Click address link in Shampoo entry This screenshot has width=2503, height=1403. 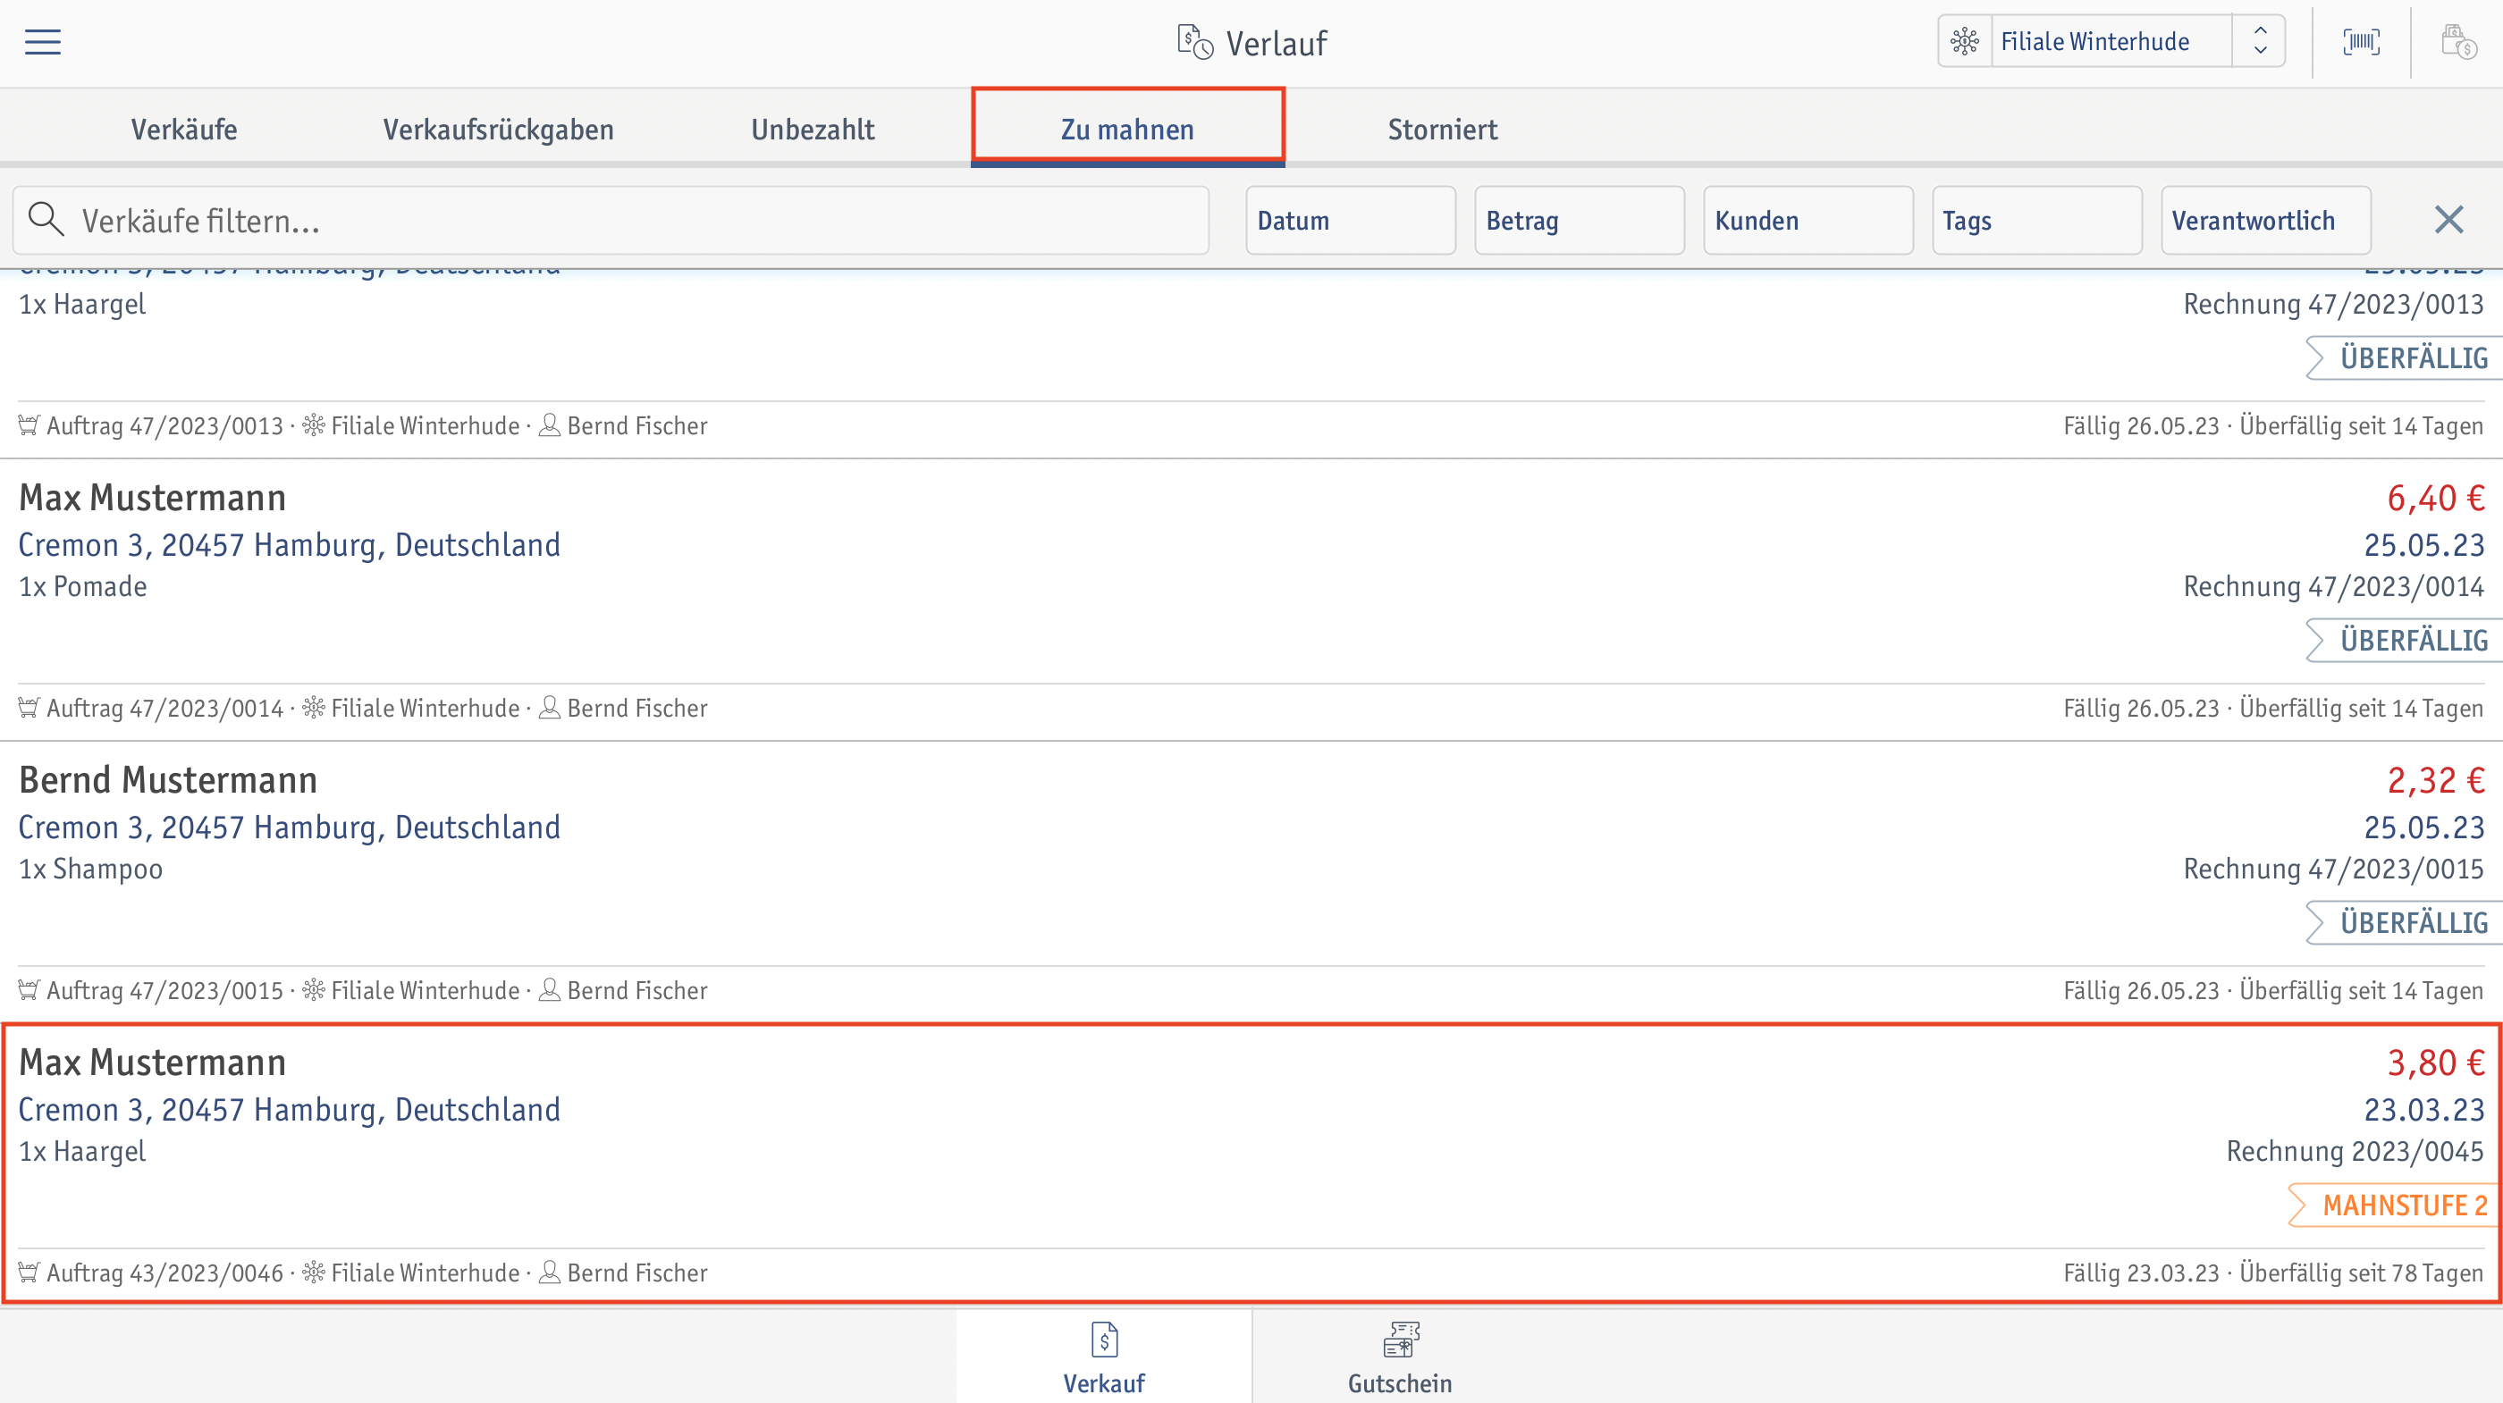[290, 828]
